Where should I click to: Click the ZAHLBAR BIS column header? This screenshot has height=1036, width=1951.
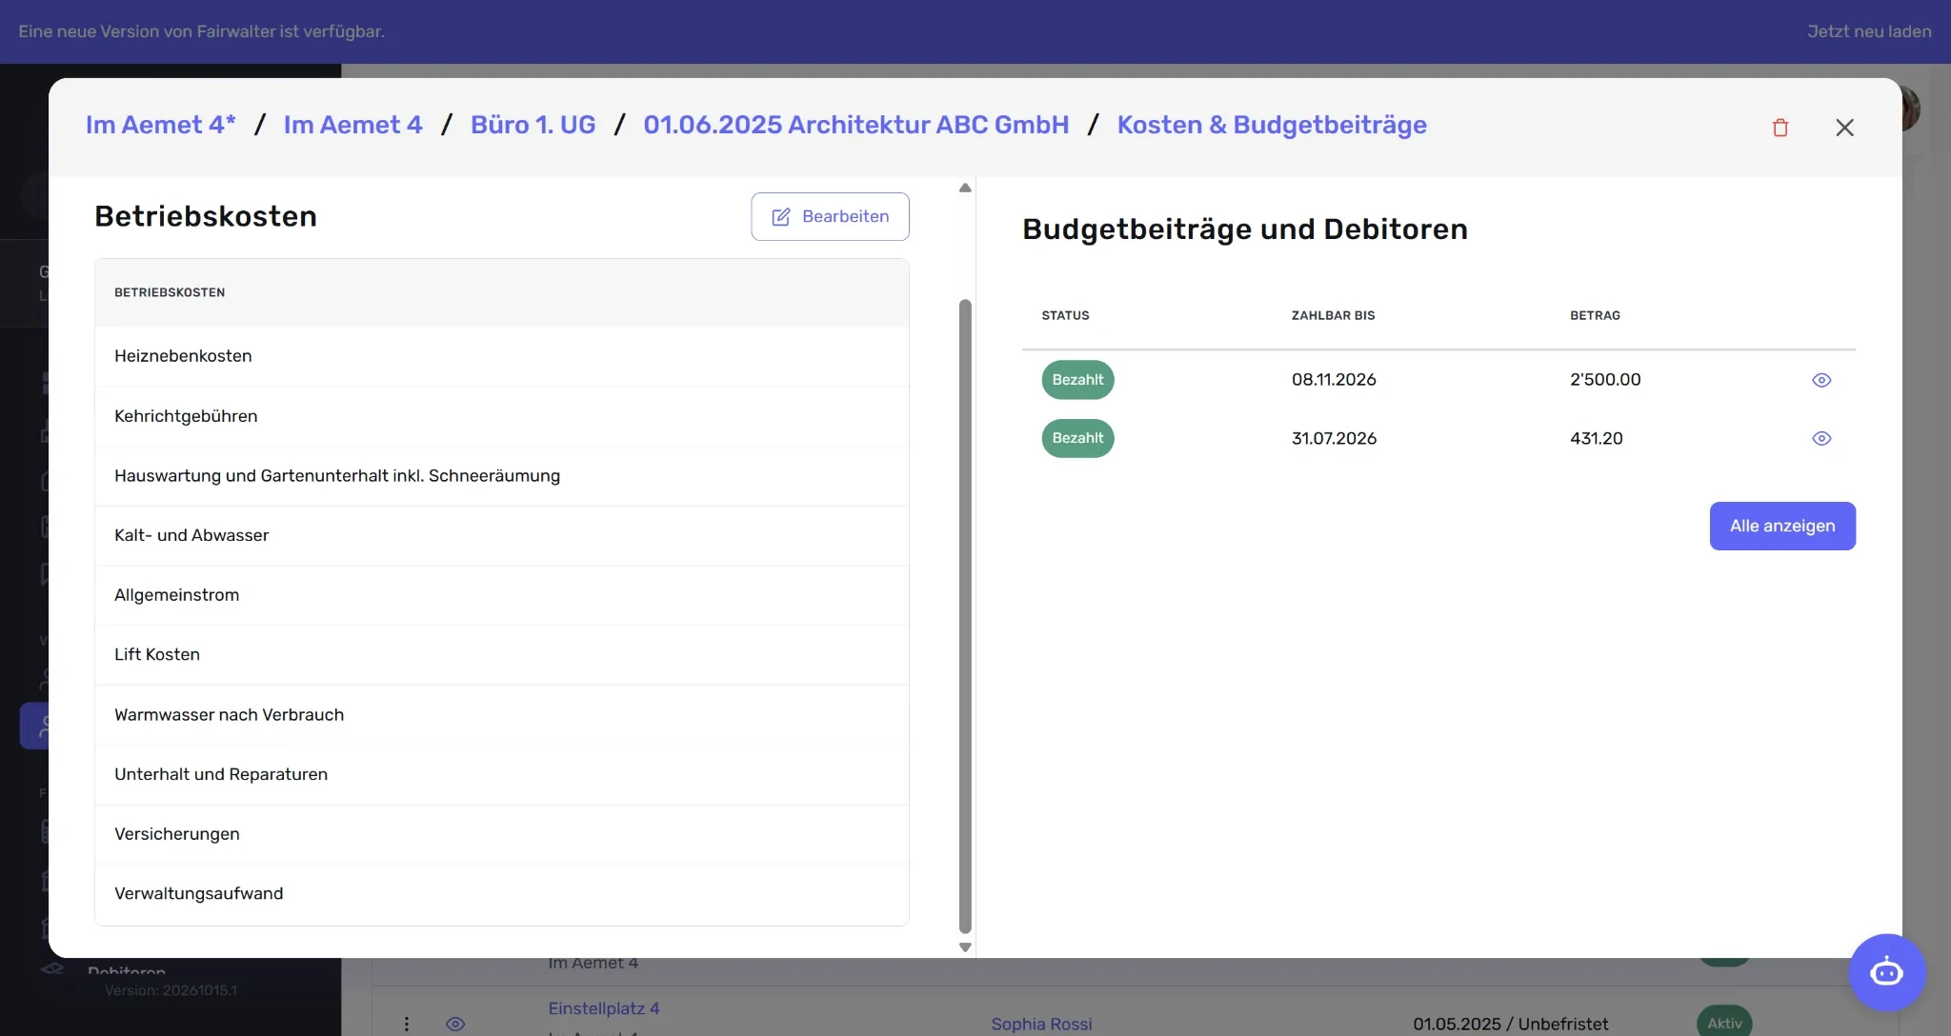[1333, 316]
